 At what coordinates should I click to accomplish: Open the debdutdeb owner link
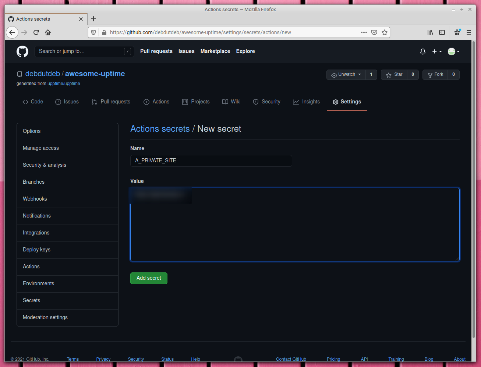point(43,74)
